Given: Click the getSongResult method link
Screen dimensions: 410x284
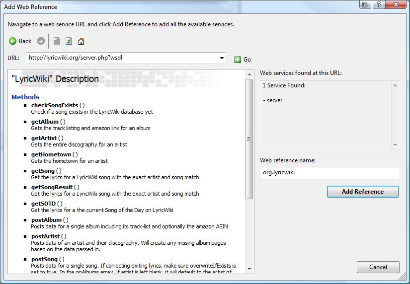Looking at the screenshot, I should [x=52, y=187].
